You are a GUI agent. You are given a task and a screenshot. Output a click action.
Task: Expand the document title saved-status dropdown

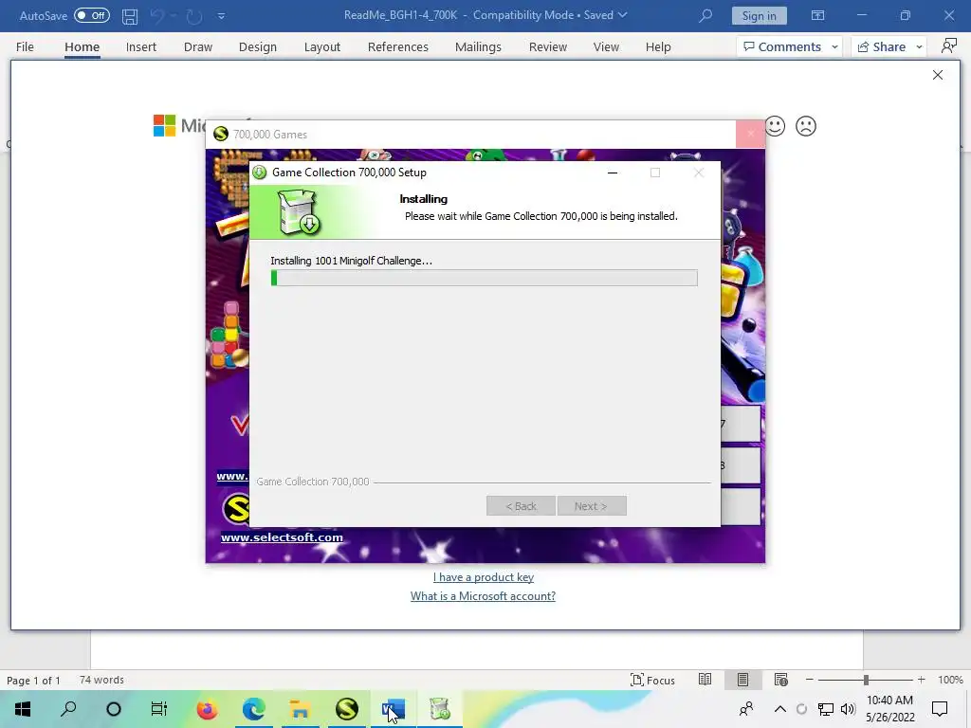[x=622, y=15]
